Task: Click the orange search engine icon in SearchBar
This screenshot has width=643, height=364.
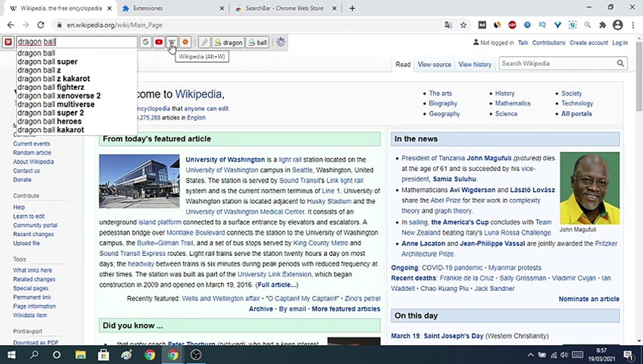Action: pos(185,42)
